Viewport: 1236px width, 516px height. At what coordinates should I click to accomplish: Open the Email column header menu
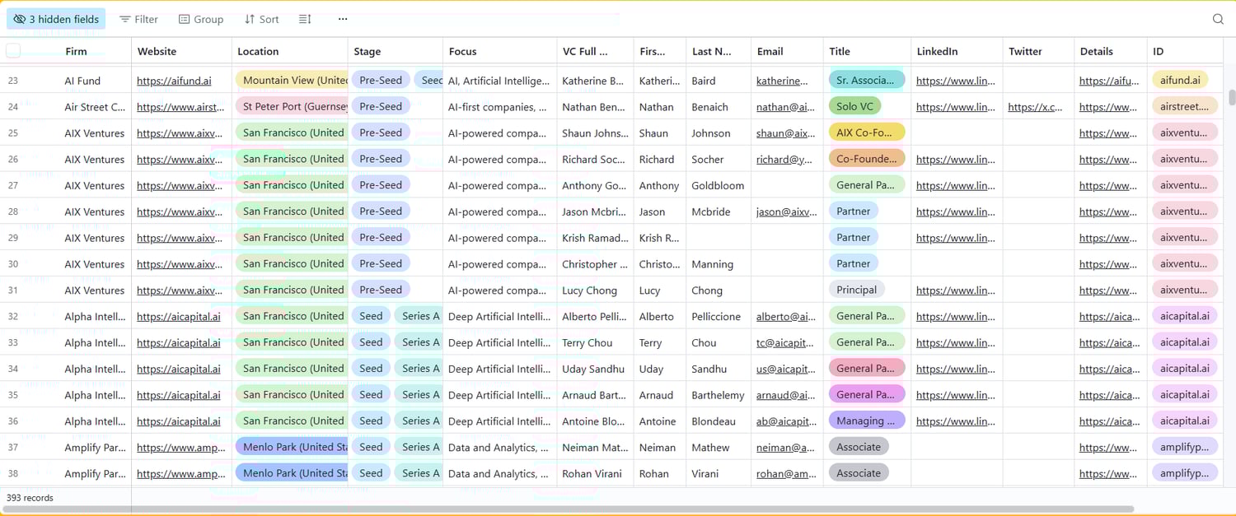point(770,51)
